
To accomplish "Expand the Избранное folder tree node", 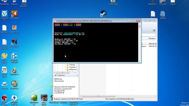I will click(65, 69).
